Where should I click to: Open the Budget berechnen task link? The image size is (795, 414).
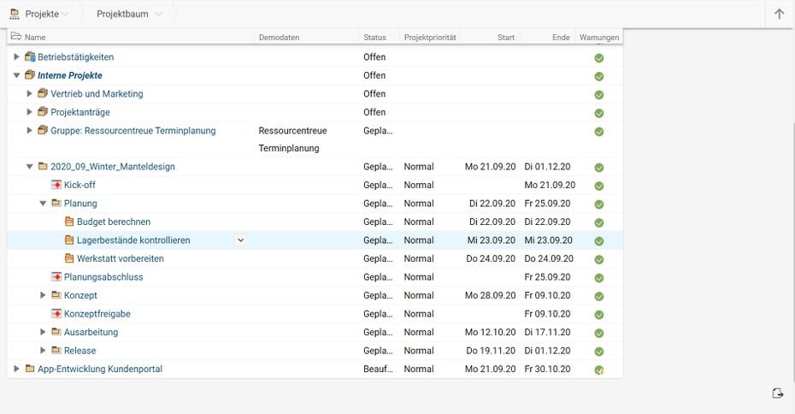[114, 222]
